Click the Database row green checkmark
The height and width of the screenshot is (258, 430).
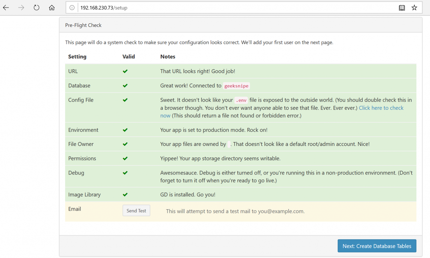tap(125, 85)
